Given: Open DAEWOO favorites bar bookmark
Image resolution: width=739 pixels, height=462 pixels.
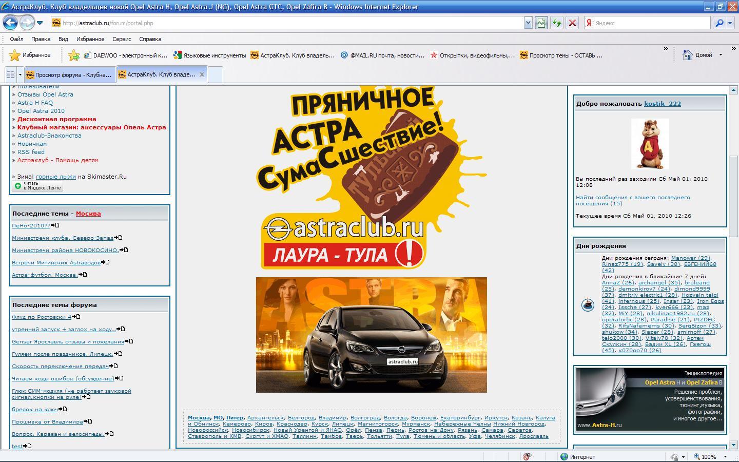Looking at the screenshot, I should click(126, 55).
